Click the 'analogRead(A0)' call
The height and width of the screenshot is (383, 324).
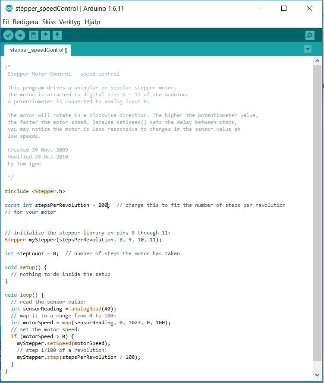click(92, 309)
